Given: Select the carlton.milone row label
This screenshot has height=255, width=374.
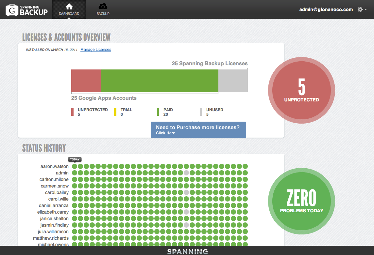Looking at the screenshot, I should click(54, 179).
